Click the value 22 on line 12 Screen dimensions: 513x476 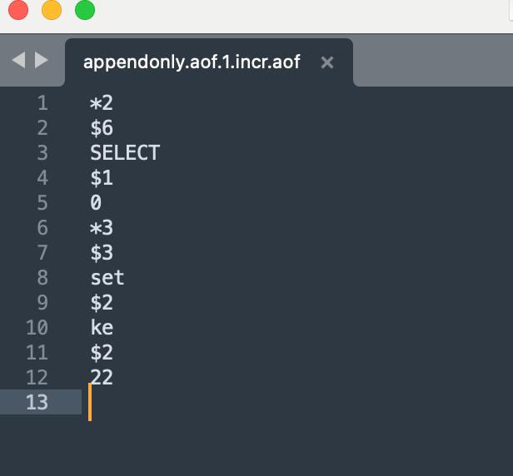tap(102, 377)
